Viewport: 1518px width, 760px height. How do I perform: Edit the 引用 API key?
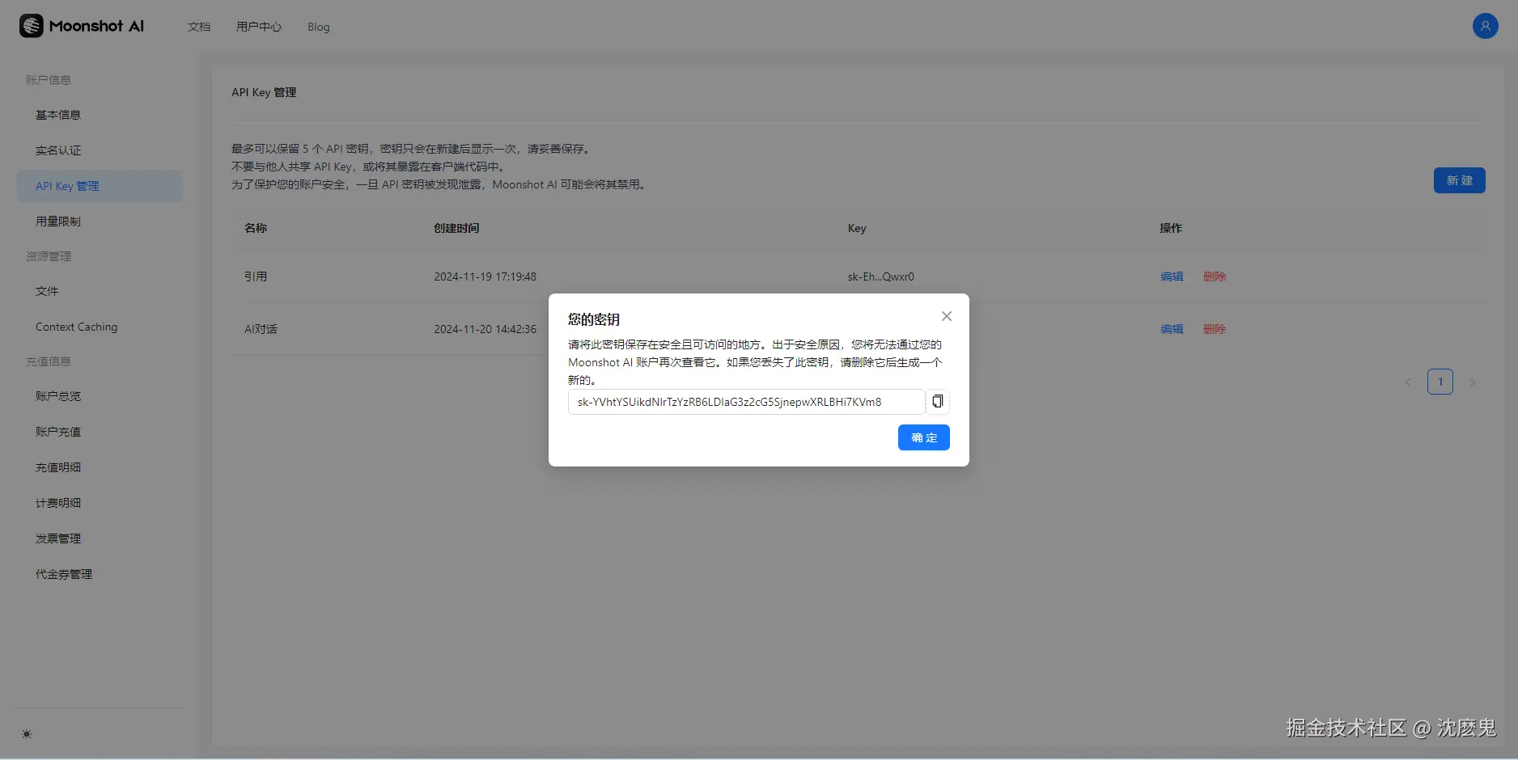tap(1171, 276)
